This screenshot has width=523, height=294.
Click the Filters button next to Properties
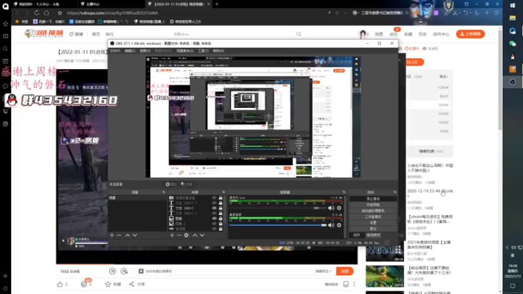pyautogui.click(x=186, y=184)
